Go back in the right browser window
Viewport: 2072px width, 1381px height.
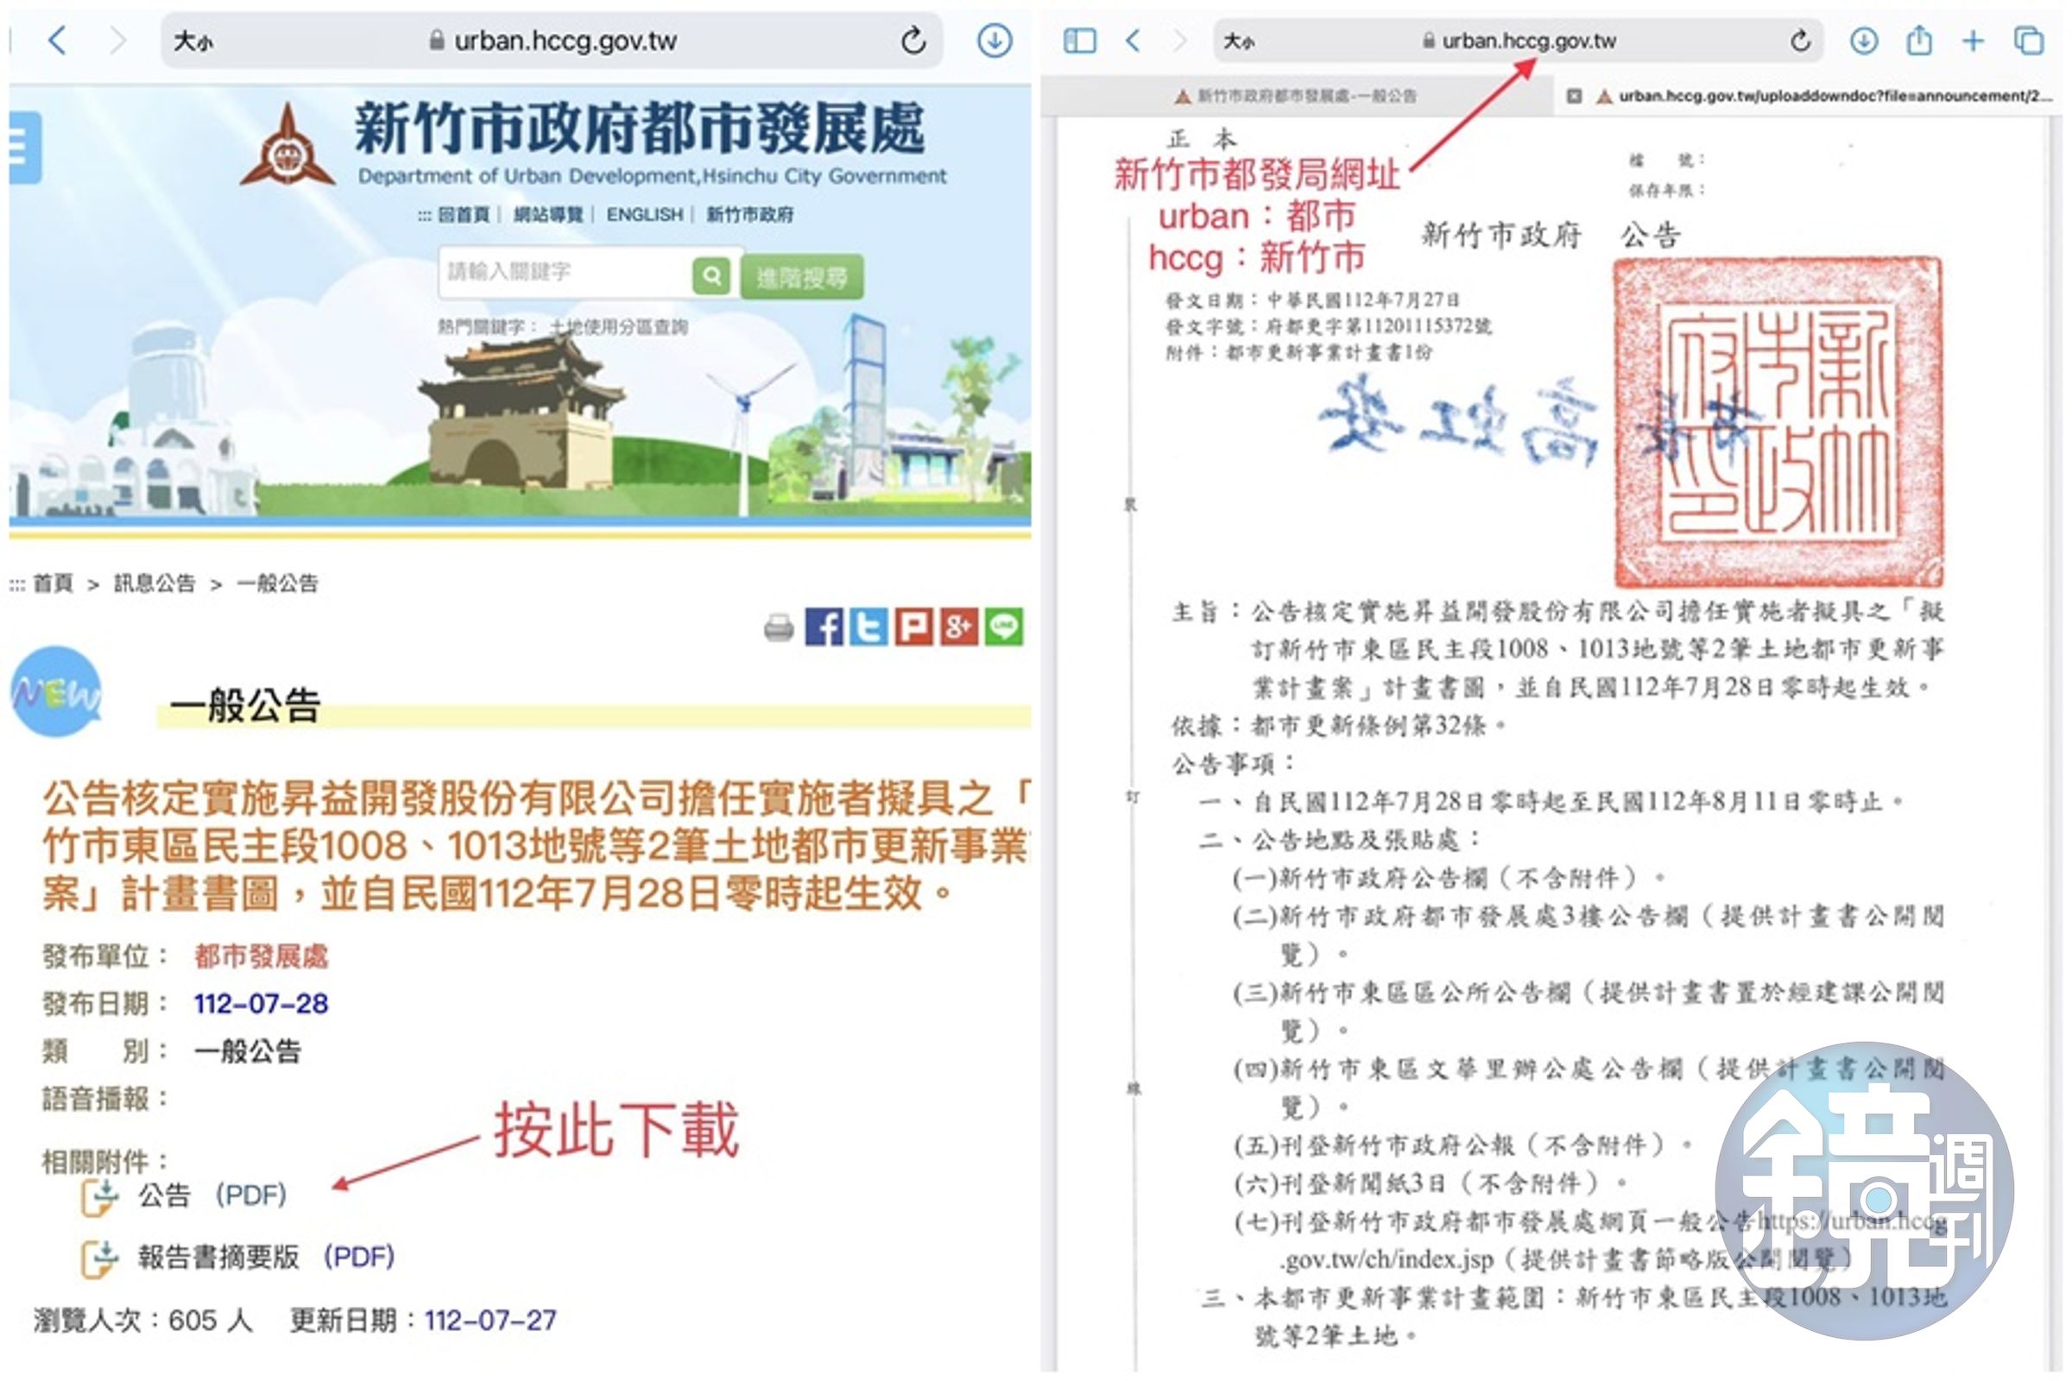coord(1134,41)
